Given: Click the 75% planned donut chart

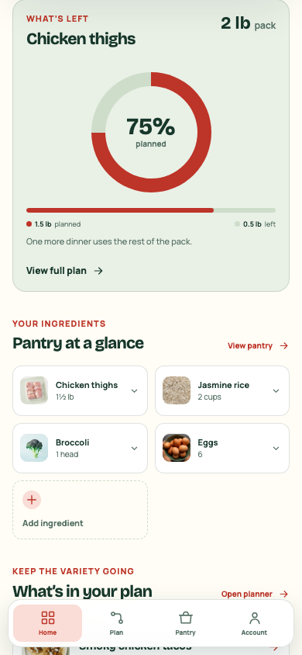Looking at the screenshot, I should 151,133.
